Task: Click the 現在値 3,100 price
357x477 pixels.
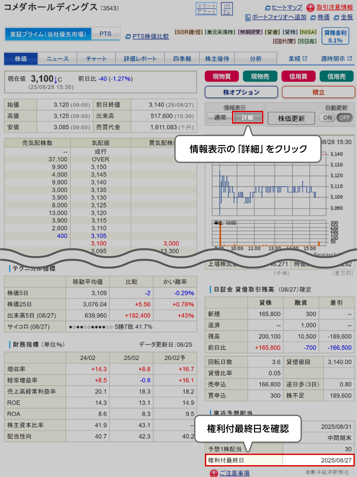Action: [x=42, y=79]
